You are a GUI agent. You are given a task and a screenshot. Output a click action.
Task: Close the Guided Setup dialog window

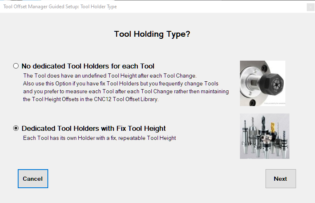pyautogui.click(x=310, y=7)
